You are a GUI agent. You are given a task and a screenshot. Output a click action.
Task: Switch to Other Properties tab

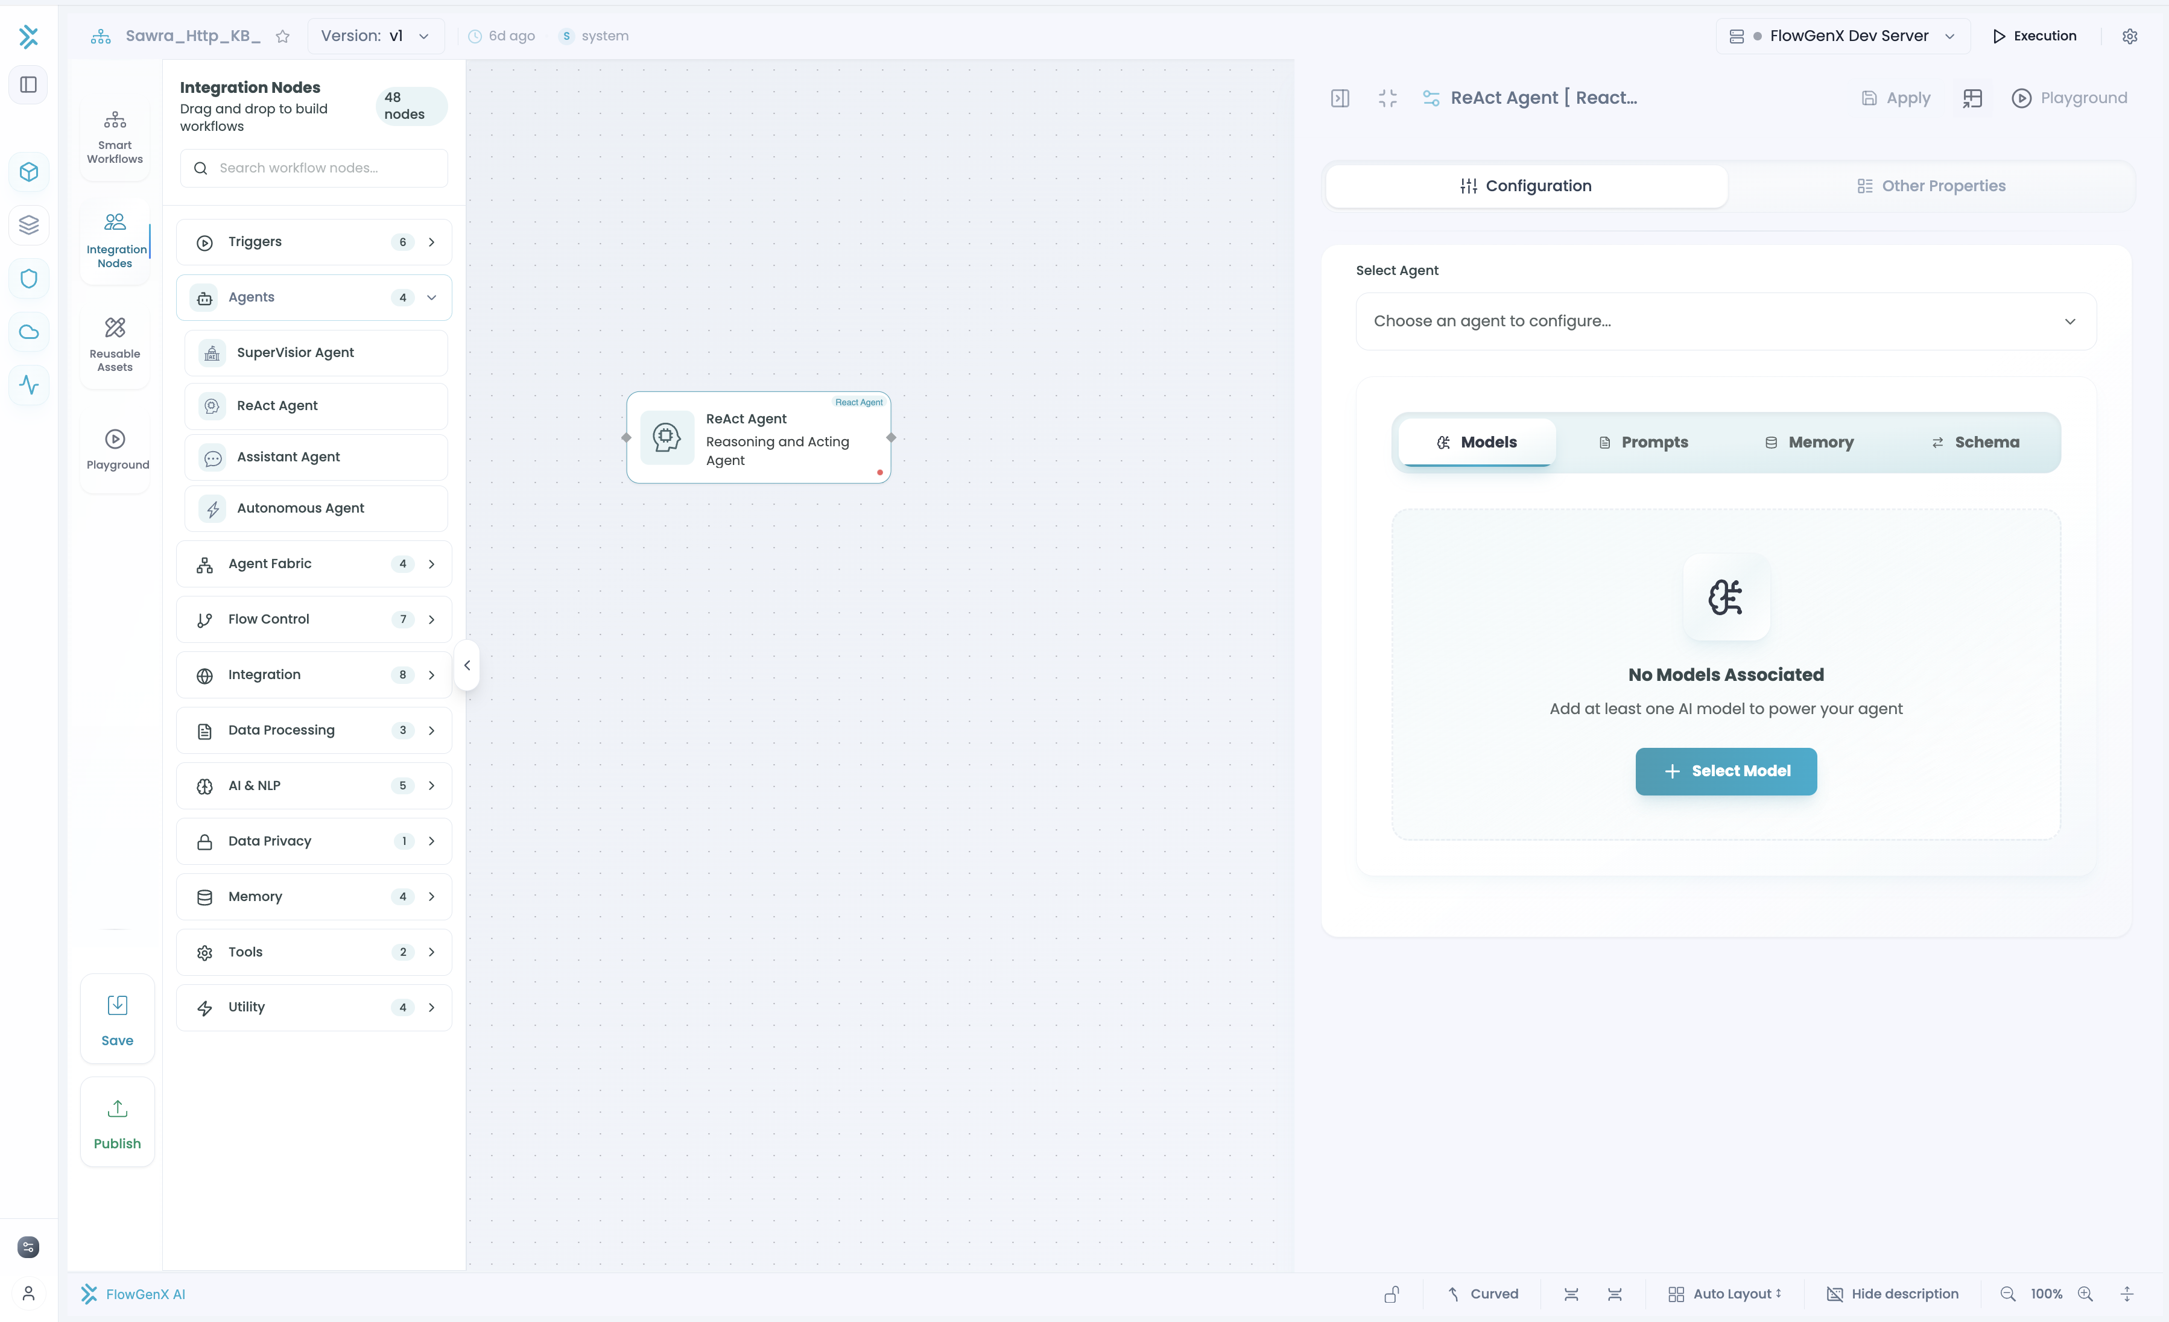pos(1931,186)
